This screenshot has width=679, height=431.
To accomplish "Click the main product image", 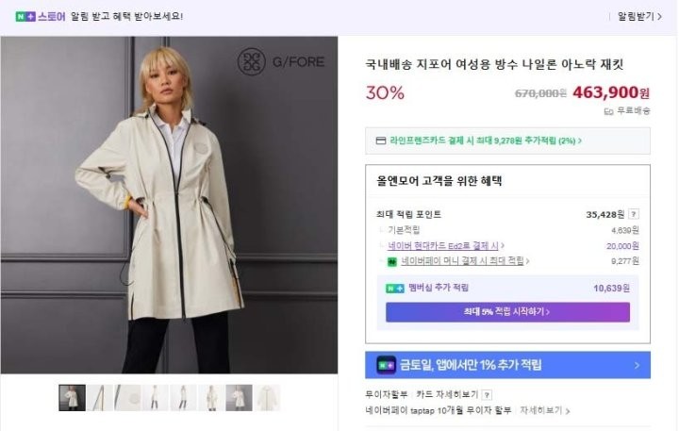I will (x=170, y=205).
